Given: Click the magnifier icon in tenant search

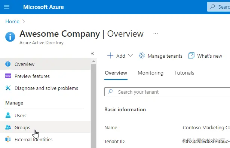Looking at the screenshot, I should coord(110,92).
